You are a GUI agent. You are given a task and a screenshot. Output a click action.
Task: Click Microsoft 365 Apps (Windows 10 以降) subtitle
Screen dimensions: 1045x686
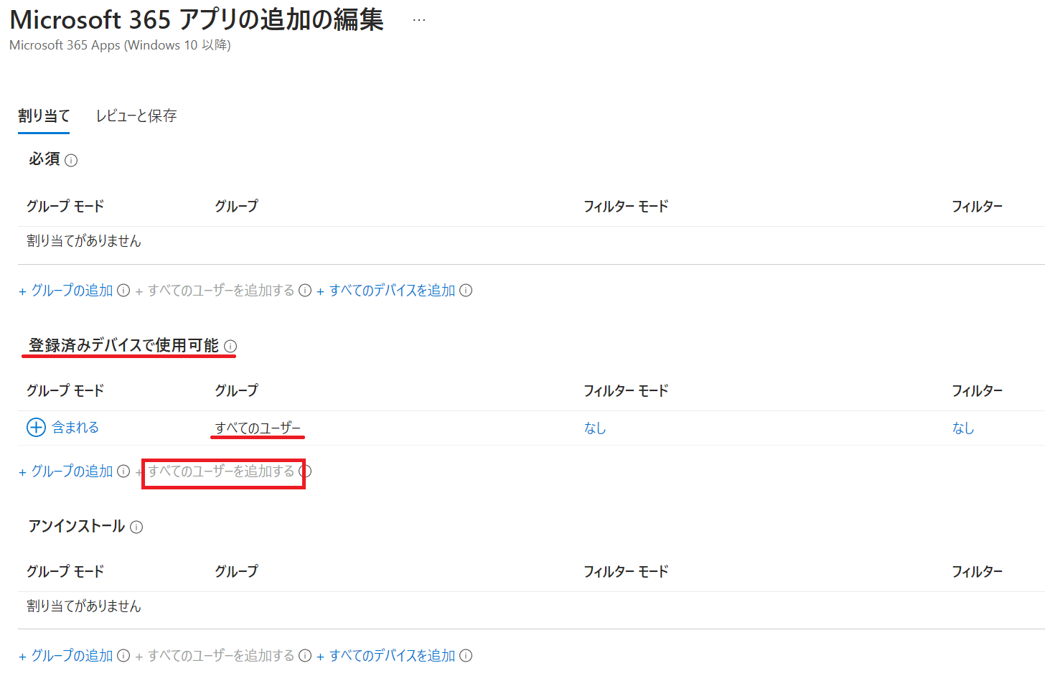pos(120,45)
